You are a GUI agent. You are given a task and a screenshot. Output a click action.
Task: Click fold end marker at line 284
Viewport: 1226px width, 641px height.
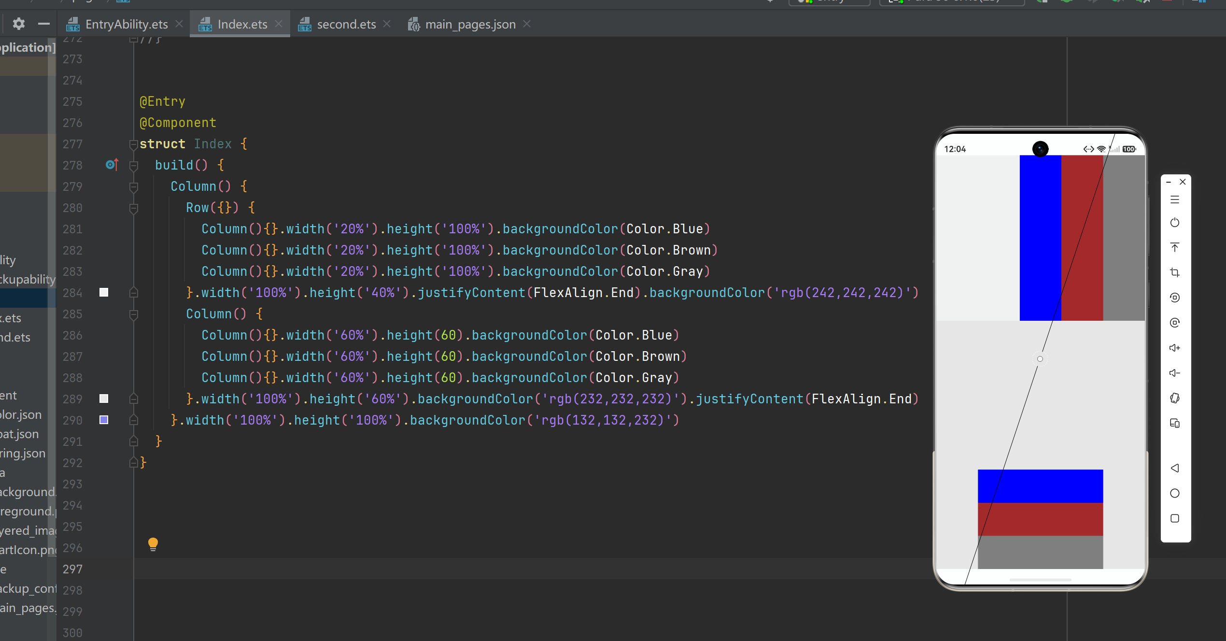pyautogui.click(x=134, y=293)
